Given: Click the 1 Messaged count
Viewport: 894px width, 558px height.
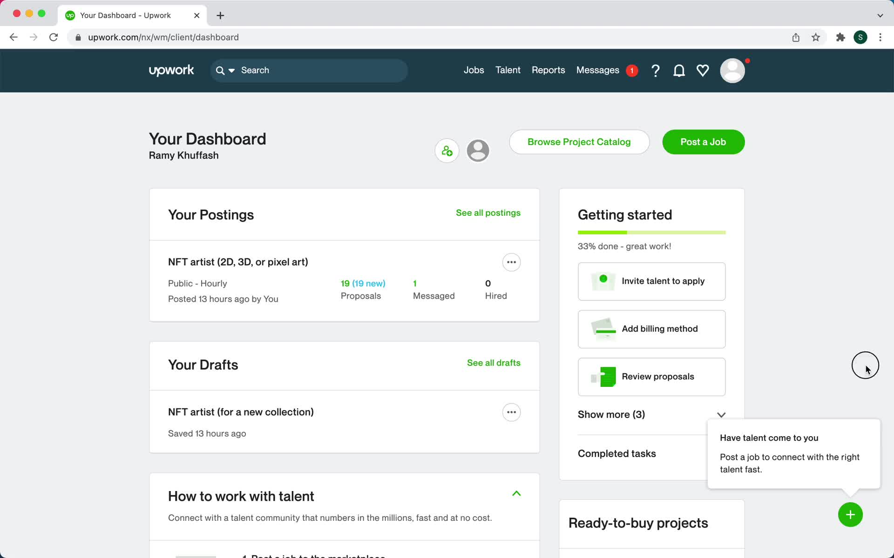Looking at the screenshot, I should click(x=433, y=289).
